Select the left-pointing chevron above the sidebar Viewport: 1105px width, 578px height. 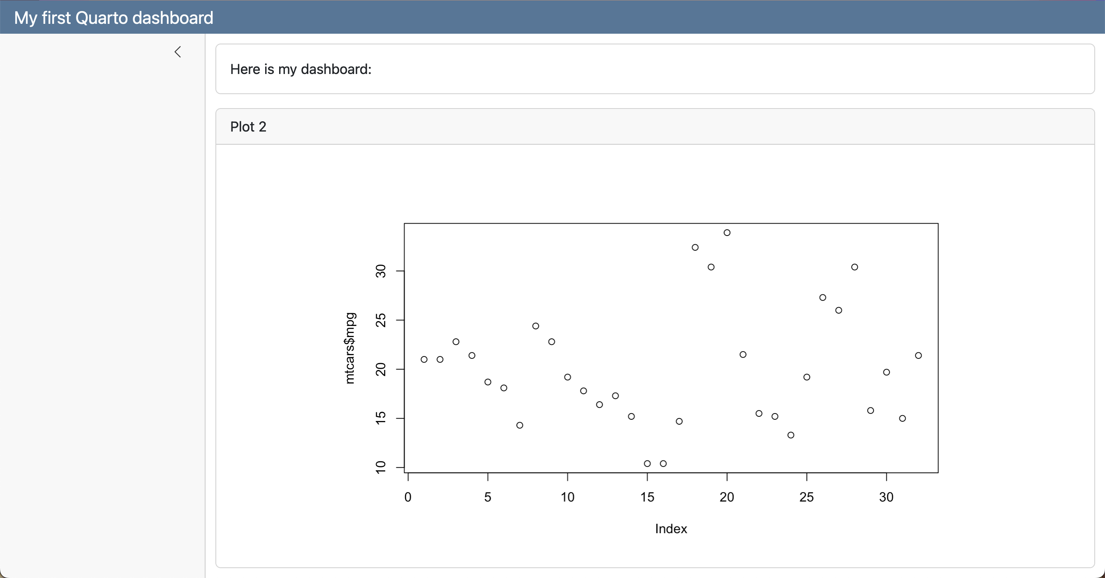coord(178,51)
